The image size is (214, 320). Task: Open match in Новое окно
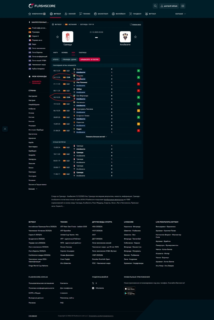click(x=135, y=25)
